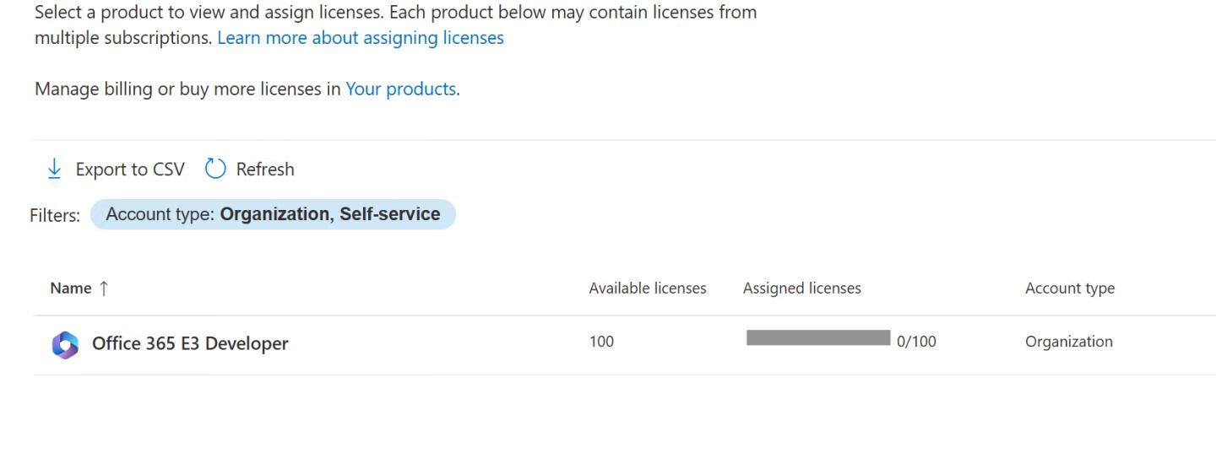This screenshot has height=458, width=1216.
Task: Open the Account type filter pill
Action: click(x=273, y=214)
